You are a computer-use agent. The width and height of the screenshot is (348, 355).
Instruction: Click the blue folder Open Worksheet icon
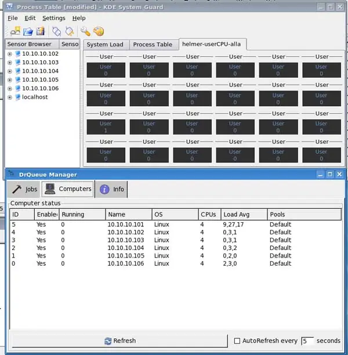click(x=28, y=31)
